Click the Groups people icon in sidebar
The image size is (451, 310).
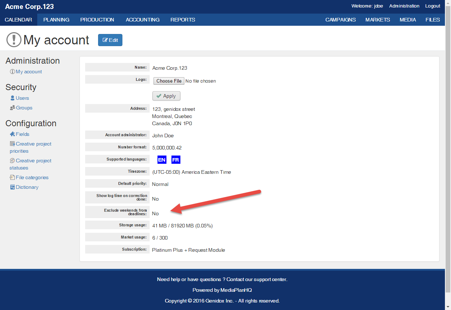tap(13, 108)
